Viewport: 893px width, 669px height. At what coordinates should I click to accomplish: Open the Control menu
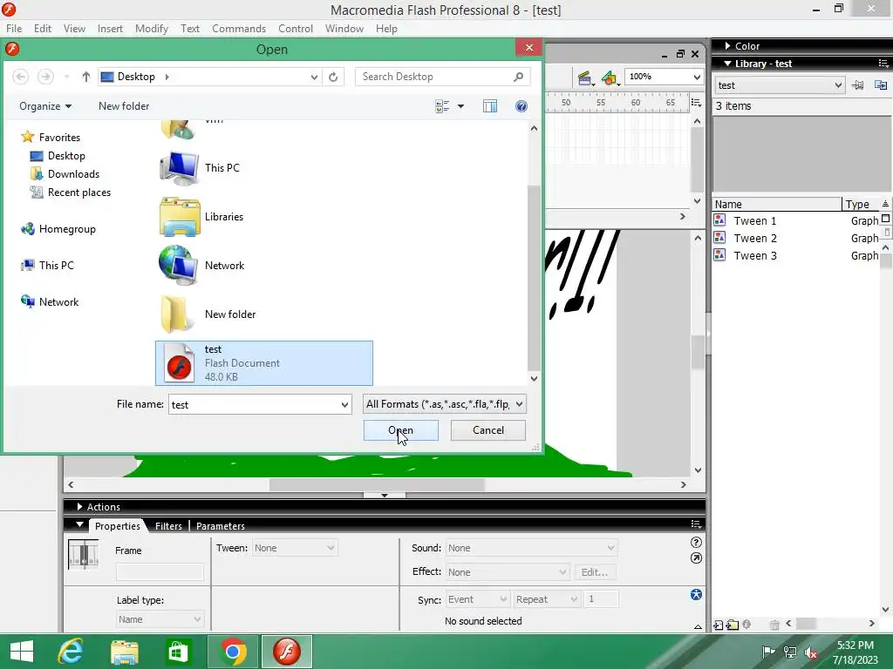coord(296,29)
